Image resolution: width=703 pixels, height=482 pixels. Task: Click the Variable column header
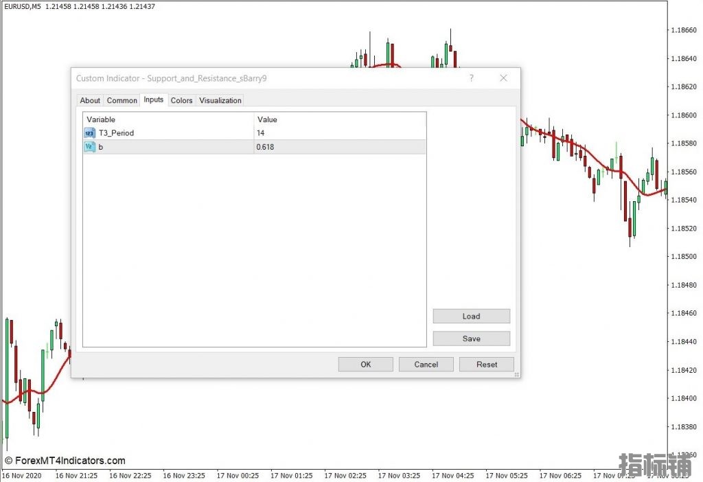click(168, 119)
